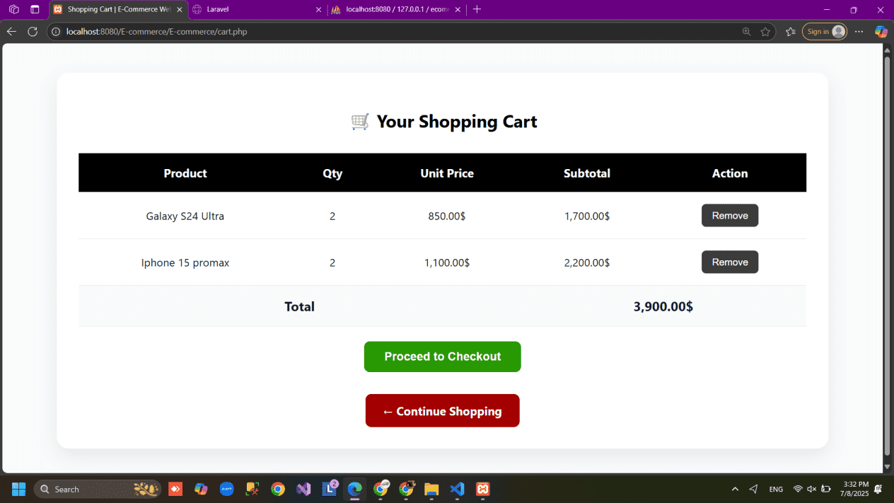Click the Action column header
Screen dimensions: 894x503
[x=730, y=173]
